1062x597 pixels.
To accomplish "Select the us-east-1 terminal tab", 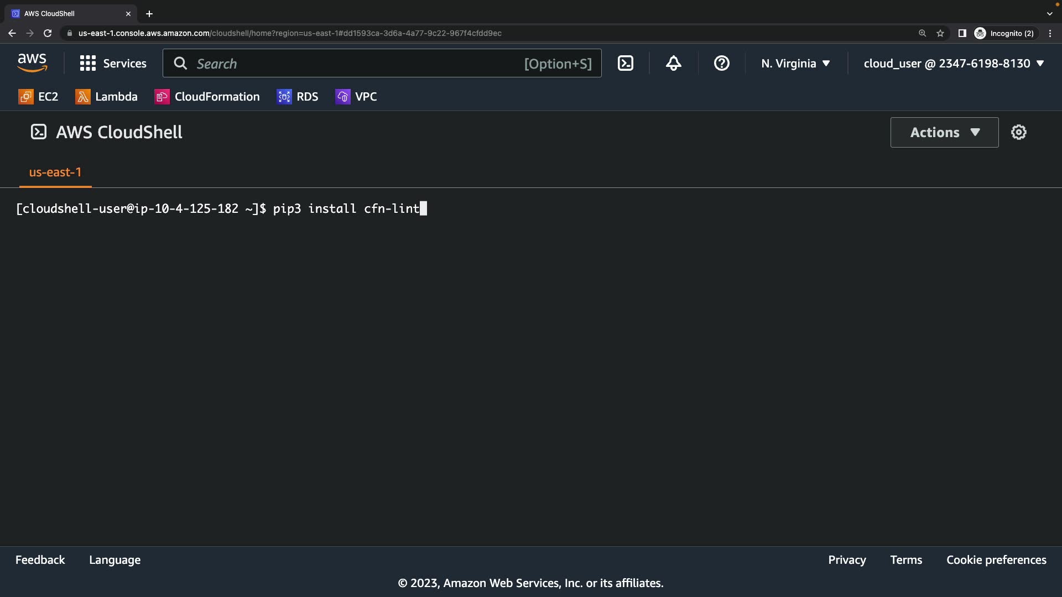I will tap(55, 172).
